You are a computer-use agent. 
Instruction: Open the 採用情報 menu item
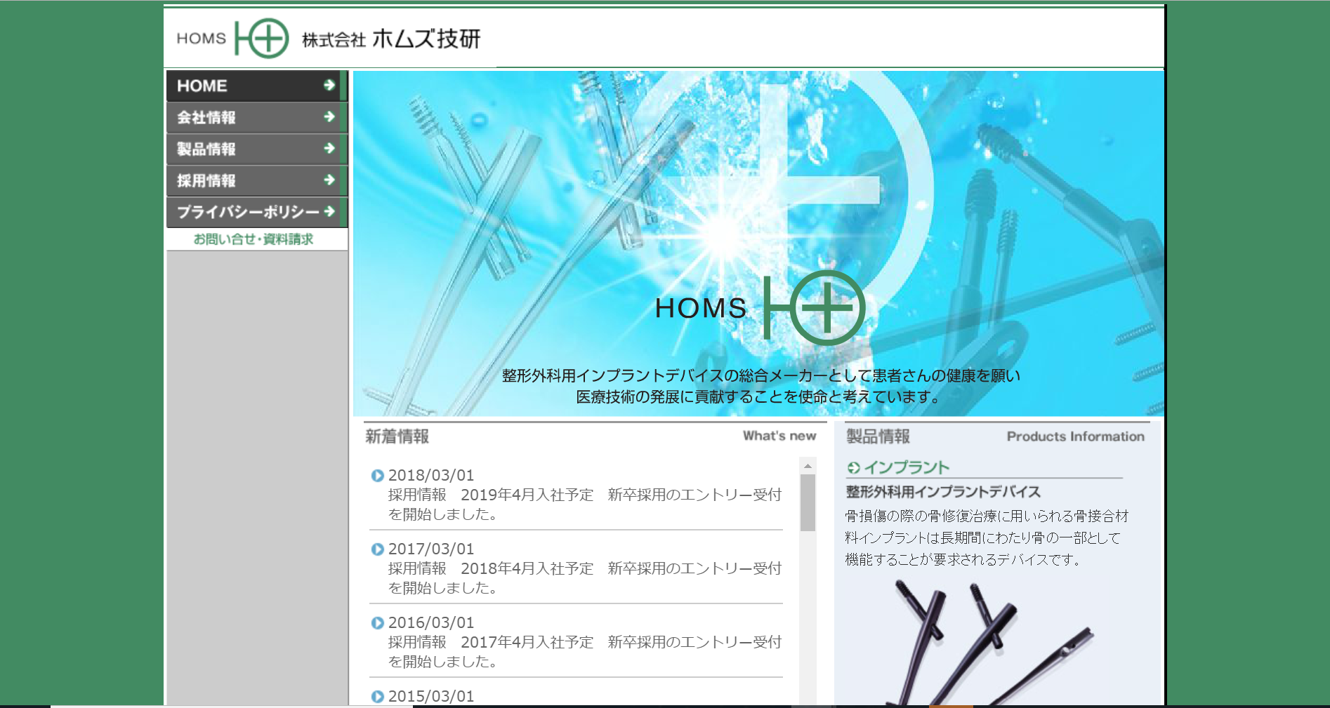257,180
